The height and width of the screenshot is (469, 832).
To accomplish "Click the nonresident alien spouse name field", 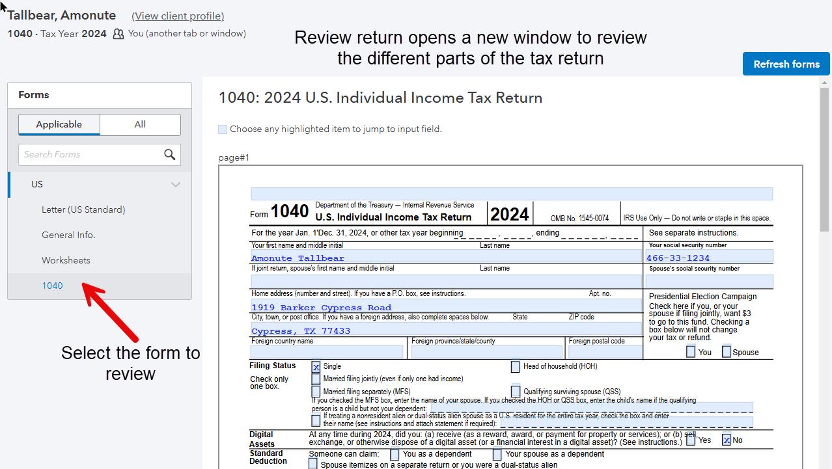I will (626, 422).
